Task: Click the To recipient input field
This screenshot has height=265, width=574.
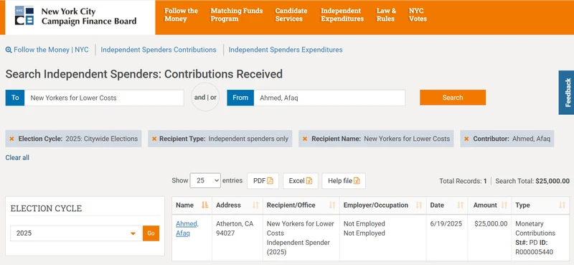Action: tap(104, 98)
